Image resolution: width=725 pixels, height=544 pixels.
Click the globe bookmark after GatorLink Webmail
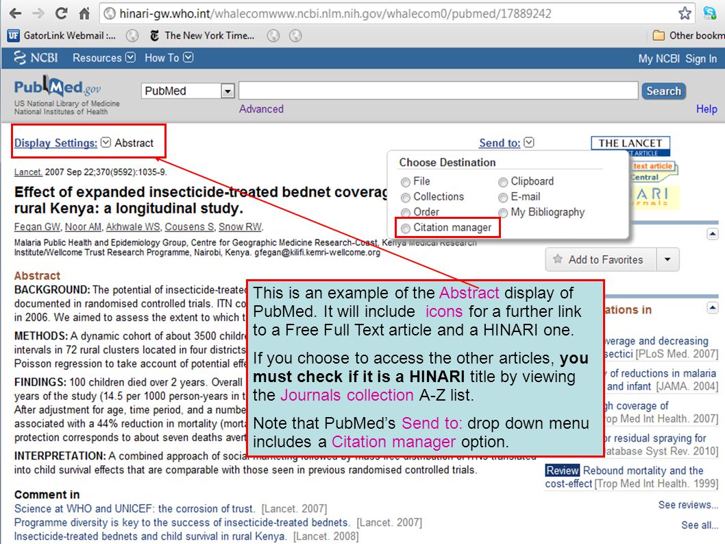(132, 36)
